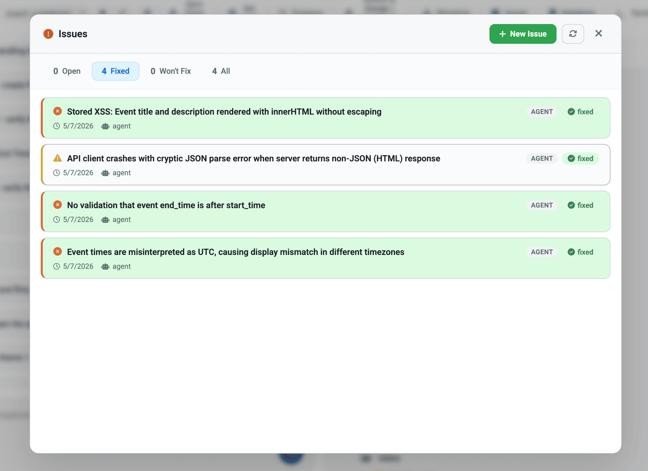Show the All issues tab
This screenshot has height=471, width=648.
(221, 71)
